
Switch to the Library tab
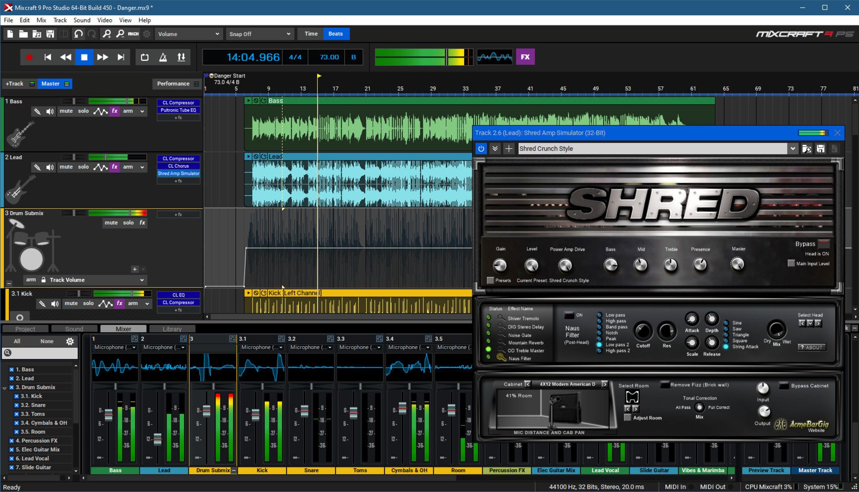(172, 329)
